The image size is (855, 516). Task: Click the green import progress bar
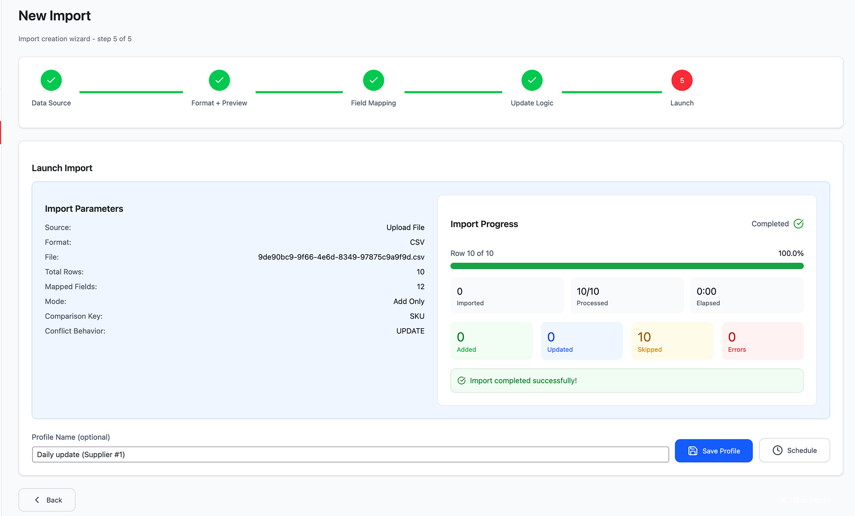tap(627, 266)
